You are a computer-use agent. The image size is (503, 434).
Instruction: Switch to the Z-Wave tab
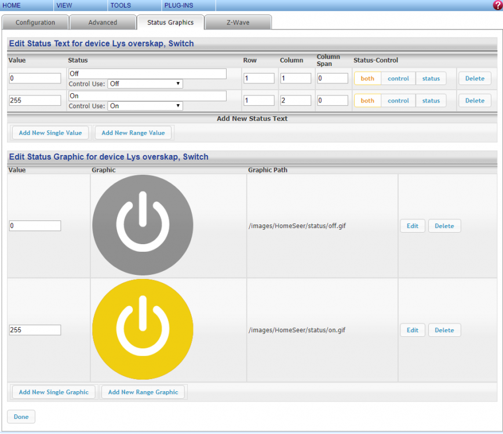click(x=238, y=23)
